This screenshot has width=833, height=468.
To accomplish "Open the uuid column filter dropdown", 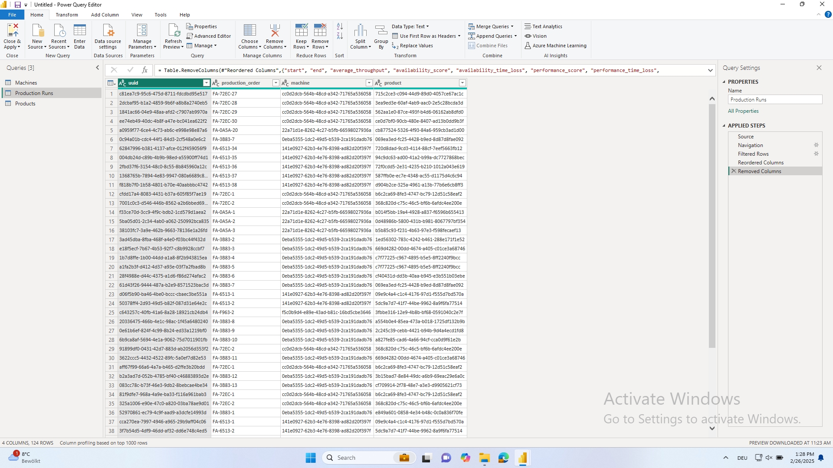I will click(x=207, y=83).
